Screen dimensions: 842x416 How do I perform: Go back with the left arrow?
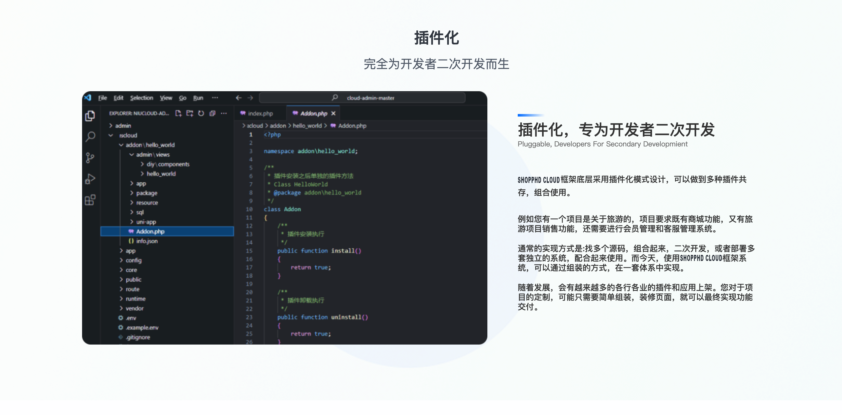coord(239,98)
